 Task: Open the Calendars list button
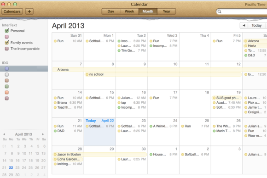[x=12, y=11]
